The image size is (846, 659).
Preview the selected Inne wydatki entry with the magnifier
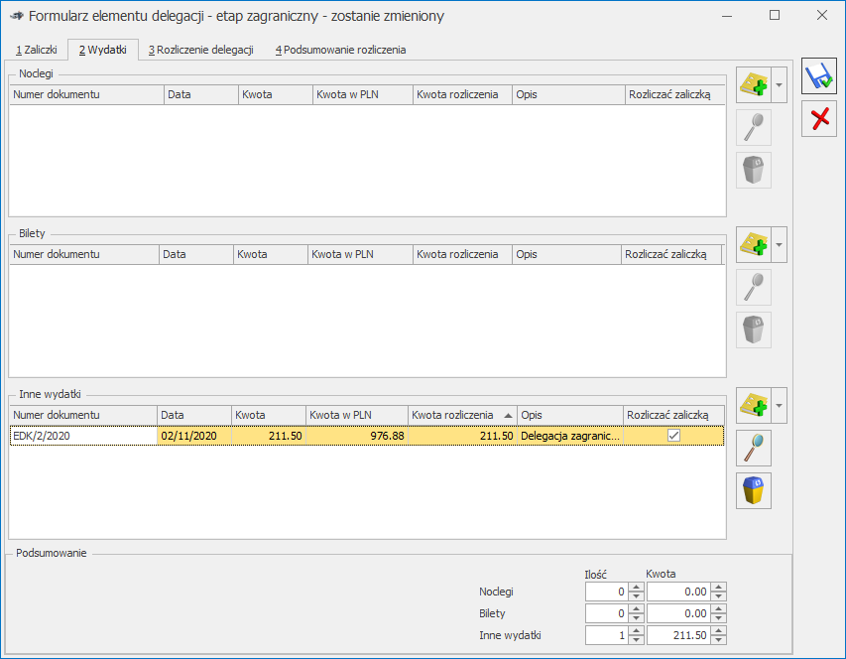tap(754, 448)
